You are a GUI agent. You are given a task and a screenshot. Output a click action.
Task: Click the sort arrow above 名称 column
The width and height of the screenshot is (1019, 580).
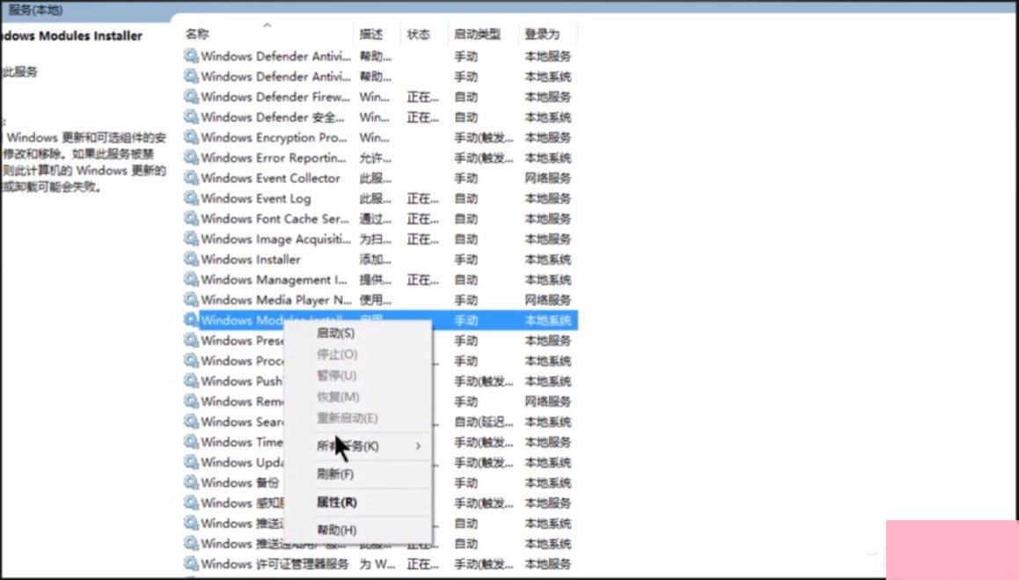click(x=268, y=26)
